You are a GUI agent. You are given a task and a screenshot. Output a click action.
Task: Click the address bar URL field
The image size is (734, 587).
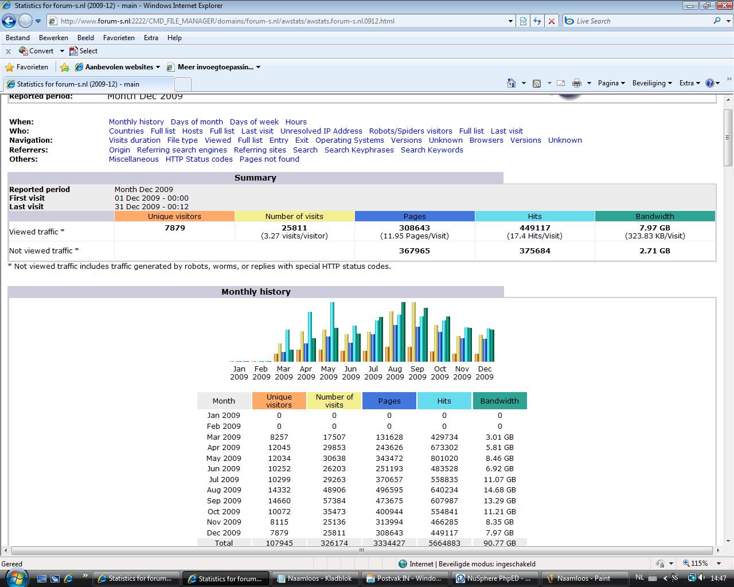click(278, 21)
